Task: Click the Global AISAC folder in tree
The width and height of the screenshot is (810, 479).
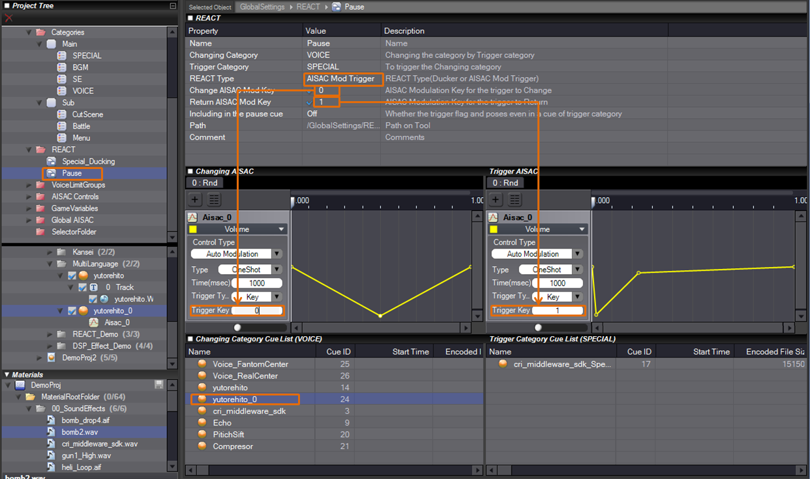Action: [x=72, y=220]
